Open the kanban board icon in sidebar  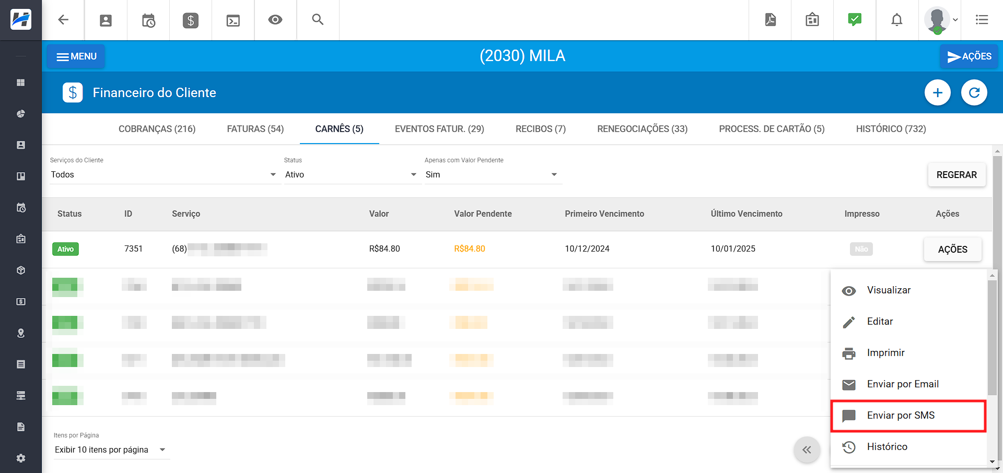tap(21, 176)
